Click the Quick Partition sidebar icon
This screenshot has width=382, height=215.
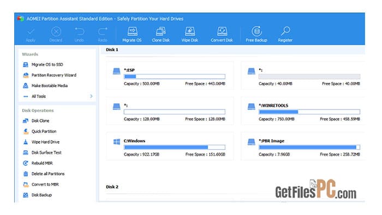point(26,131)
